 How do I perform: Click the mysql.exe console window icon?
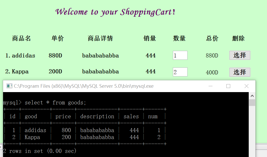9,86
